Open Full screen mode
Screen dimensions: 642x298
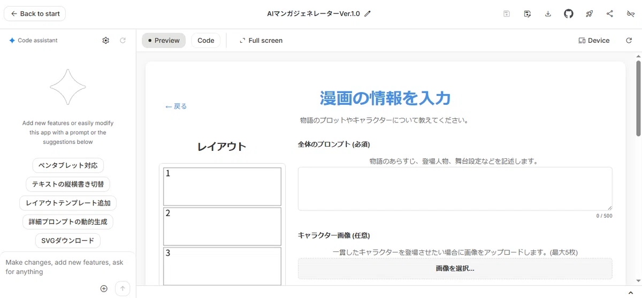pos(261,40)
